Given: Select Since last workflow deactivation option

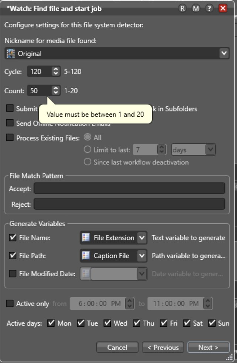Looking at the screenshot, I should click(x=87, y=161).
